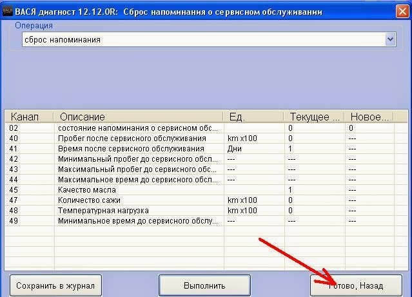Click km x100 unit in Количество сажи row
This screenshot has width=412, height=297.
point(242,200)
